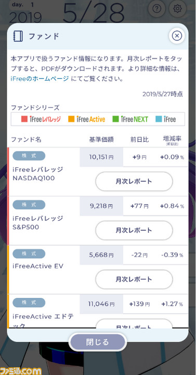Click the 増減率 column header
196x375 pixels.
(172, 139)
